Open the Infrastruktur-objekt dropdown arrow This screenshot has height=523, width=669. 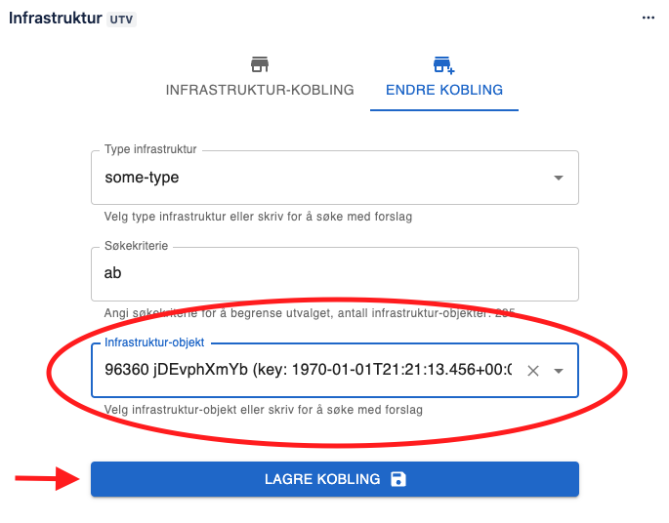click(559, 371)
